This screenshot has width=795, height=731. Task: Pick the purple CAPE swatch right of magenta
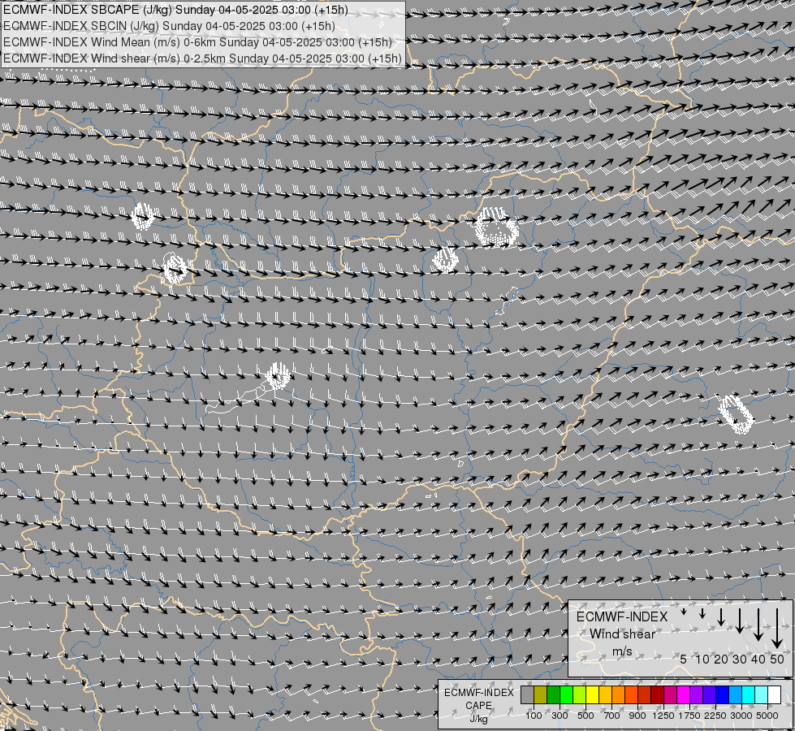coord(697,695)
